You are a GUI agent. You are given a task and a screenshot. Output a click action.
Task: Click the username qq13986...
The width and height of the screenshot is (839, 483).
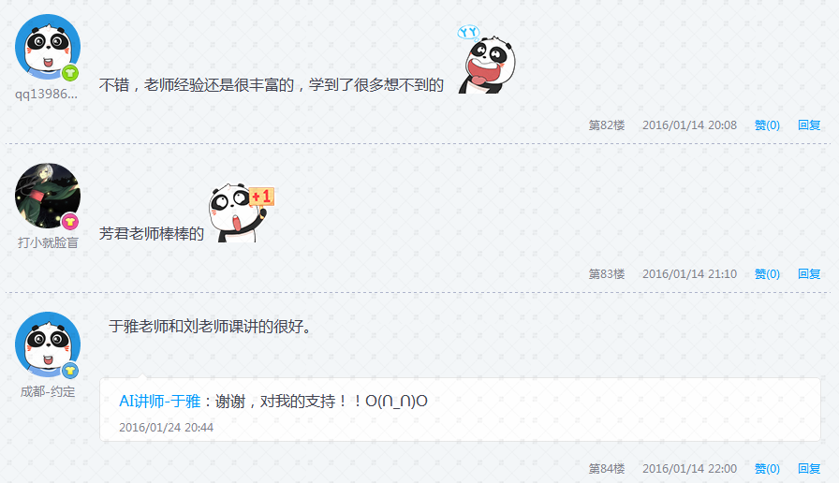point(46,95)
